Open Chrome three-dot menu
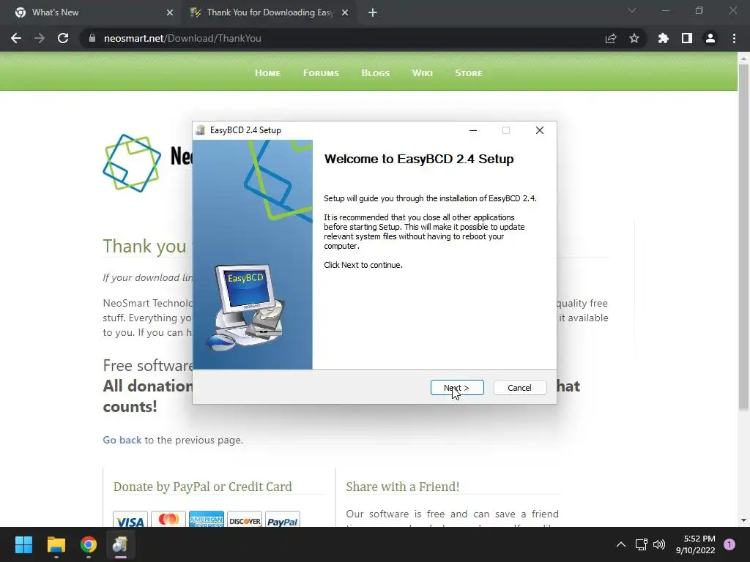This screenshot has height=562, width=750. coord(734,38)
